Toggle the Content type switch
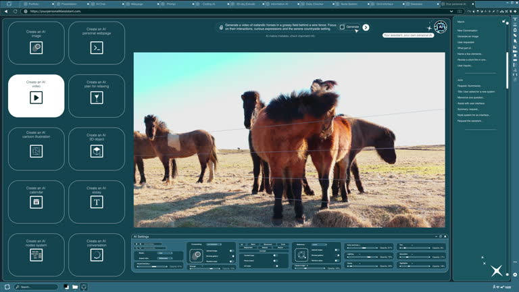519x292 pixels. tap(275, 255)
